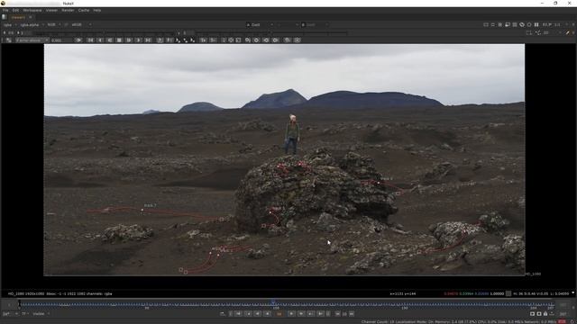Image resolution: width=577 pixels, height=324 pixels.
Task: Click the grid icon in top-right viewer controls
Action: click(x=515, y=24)
